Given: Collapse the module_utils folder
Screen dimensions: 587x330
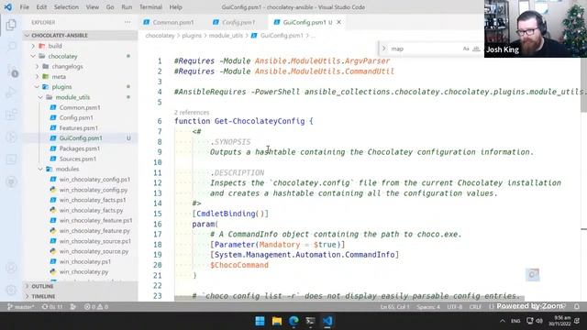Looking at the screenshot, I should [x=80, y=97].
